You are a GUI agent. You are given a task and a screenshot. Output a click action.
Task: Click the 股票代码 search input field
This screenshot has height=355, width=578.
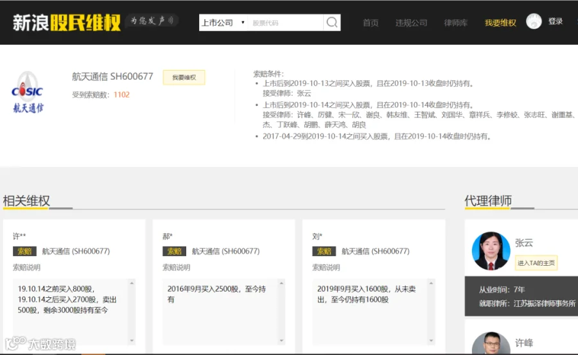285,22
